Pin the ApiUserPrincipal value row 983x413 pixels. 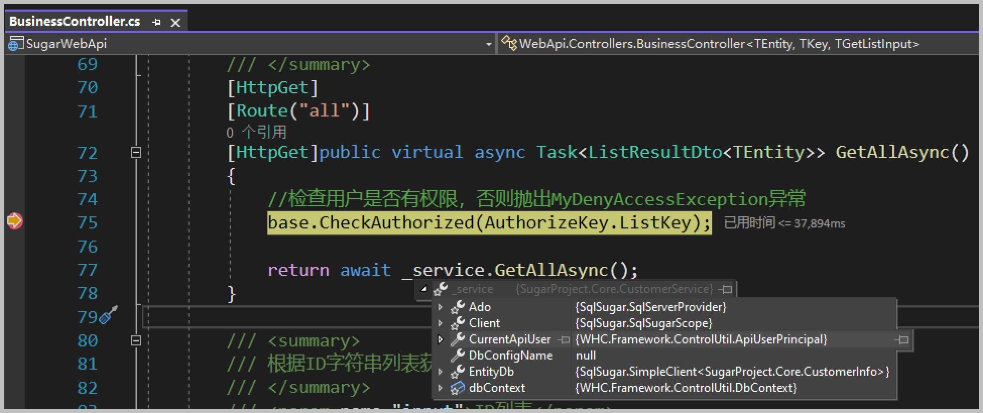pos(902,340)
